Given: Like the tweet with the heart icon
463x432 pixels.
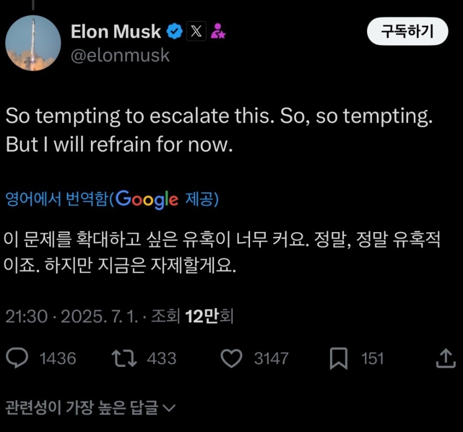Looking at the screenshot, I should (232, 358).
